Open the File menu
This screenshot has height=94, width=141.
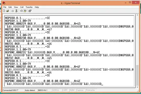(x=5, y=7)
